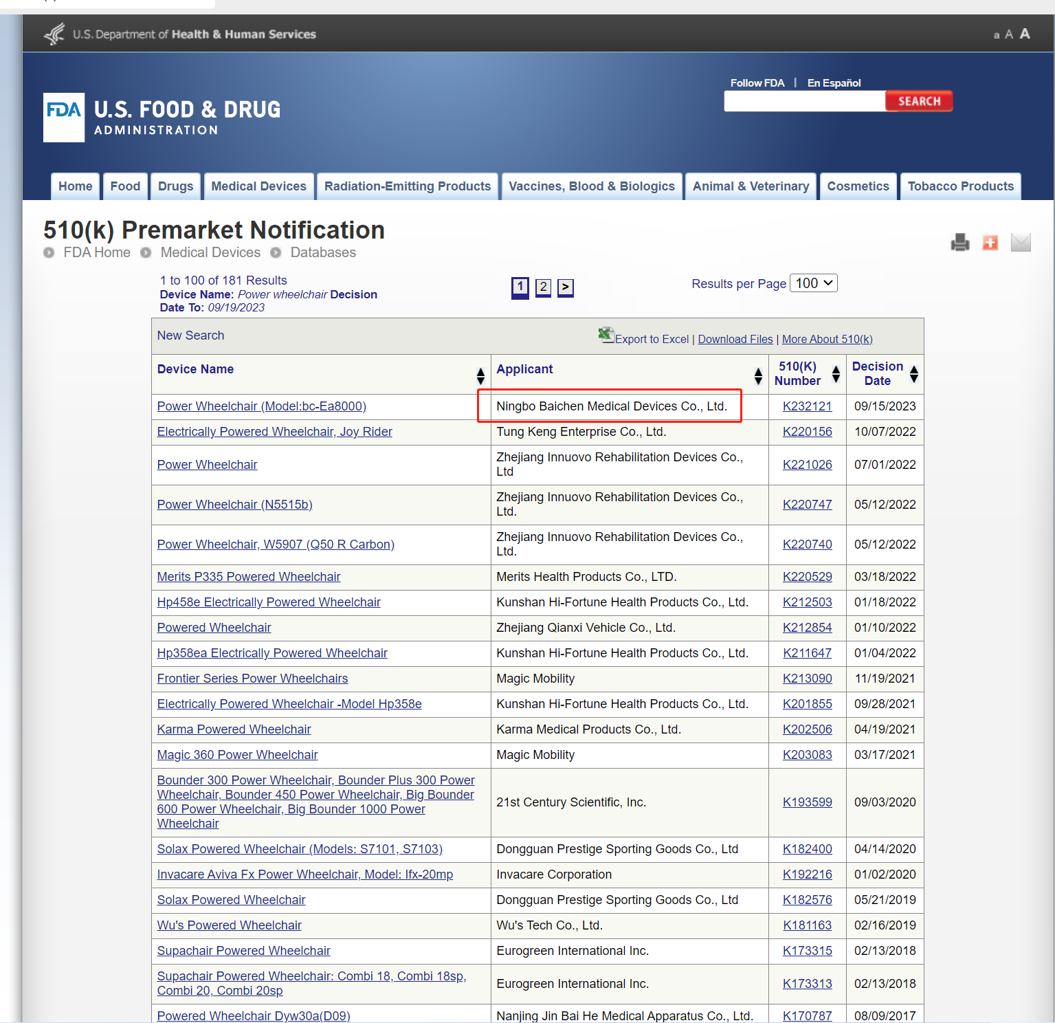Open Databases breadcrumb
The image size is (1055, 1023).
tap(323, 252)
